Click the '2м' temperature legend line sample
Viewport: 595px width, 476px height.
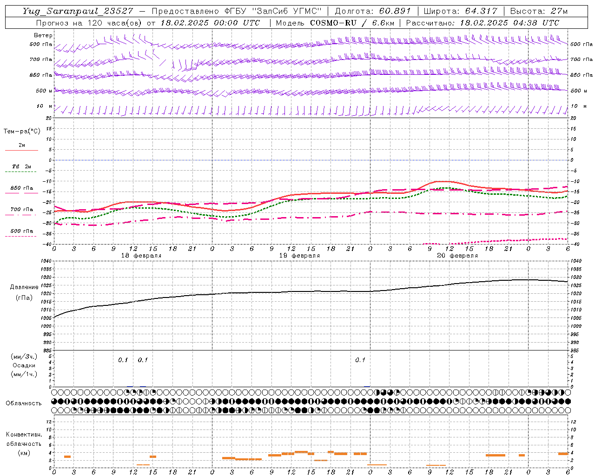coord(21,150)
